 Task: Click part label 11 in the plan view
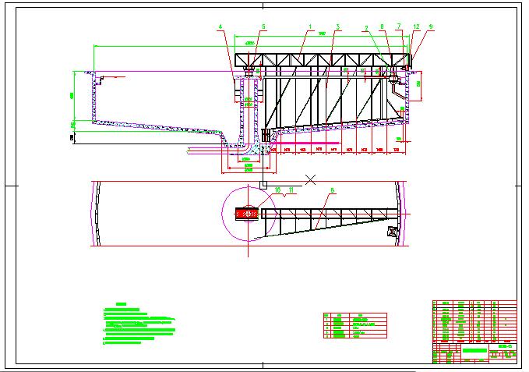coord(291,190)
